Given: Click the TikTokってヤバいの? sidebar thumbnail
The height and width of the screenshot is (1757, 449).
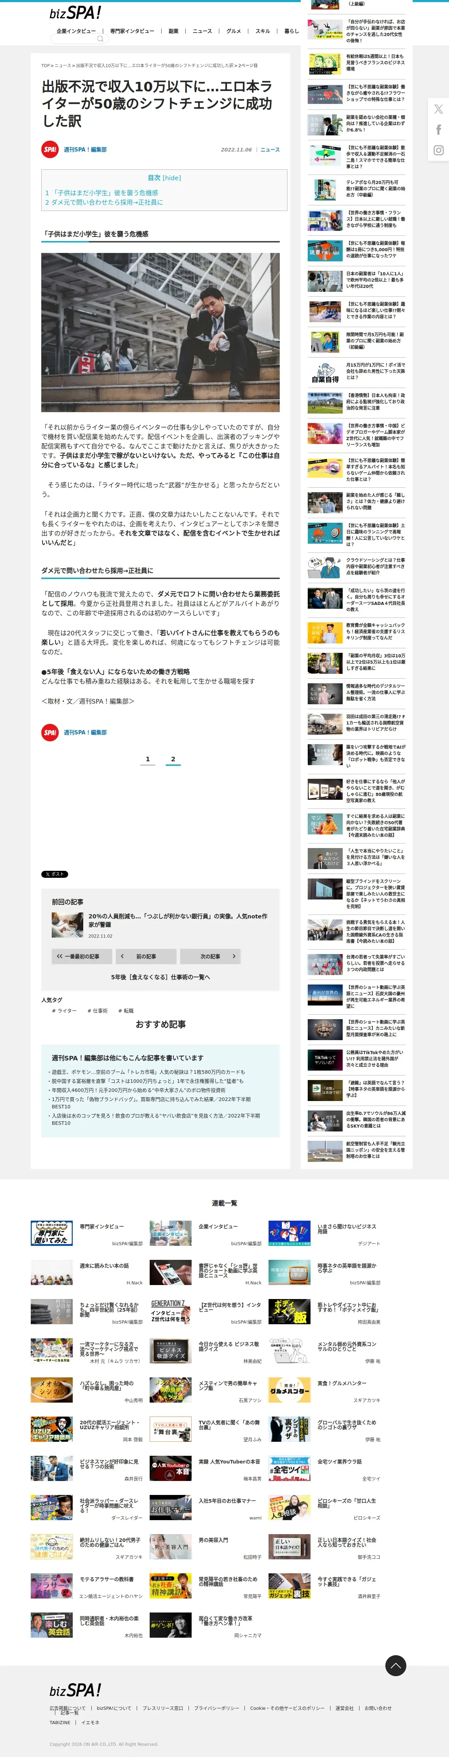Looking at the screenshot, I should click(x=325, y=1060).
